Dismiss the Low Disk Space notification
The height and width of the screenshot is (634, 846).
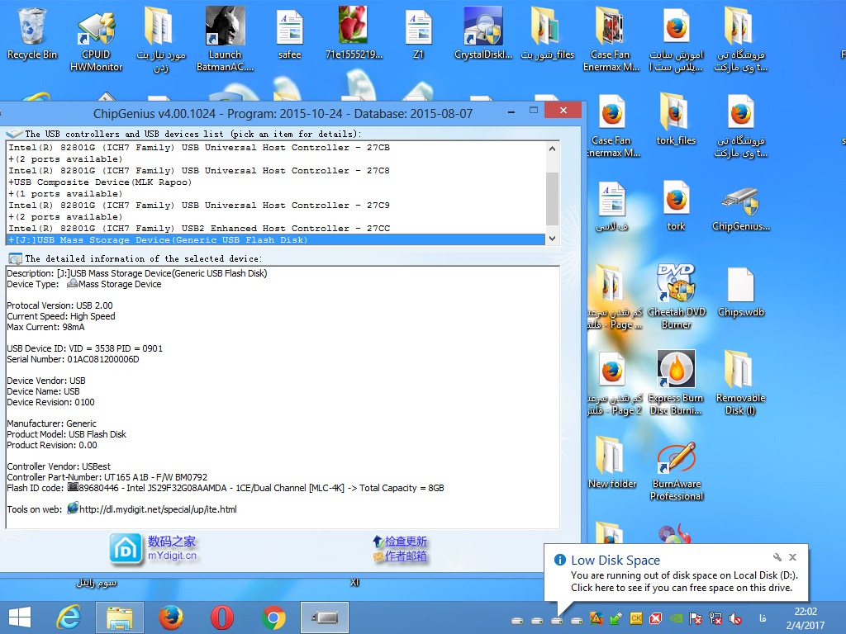[x=792, y=557]
